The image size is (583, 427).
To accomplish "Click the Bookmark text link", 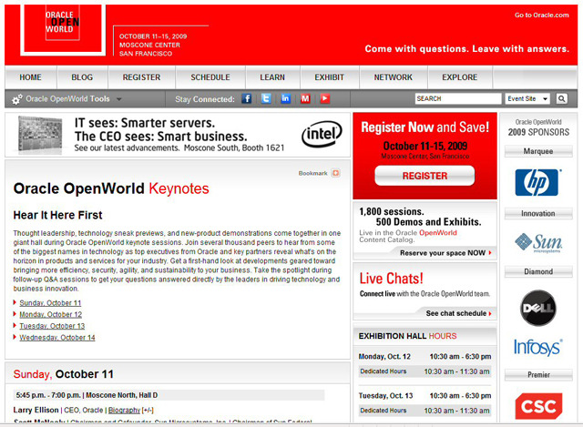I will pos(312,173).
